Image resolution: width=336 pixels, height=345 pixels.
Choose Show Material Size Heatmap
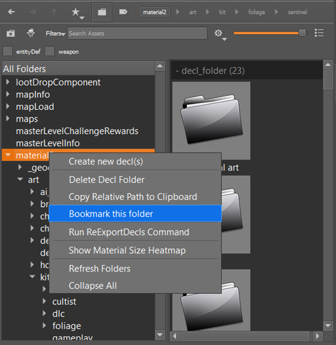tap(135, 250)
